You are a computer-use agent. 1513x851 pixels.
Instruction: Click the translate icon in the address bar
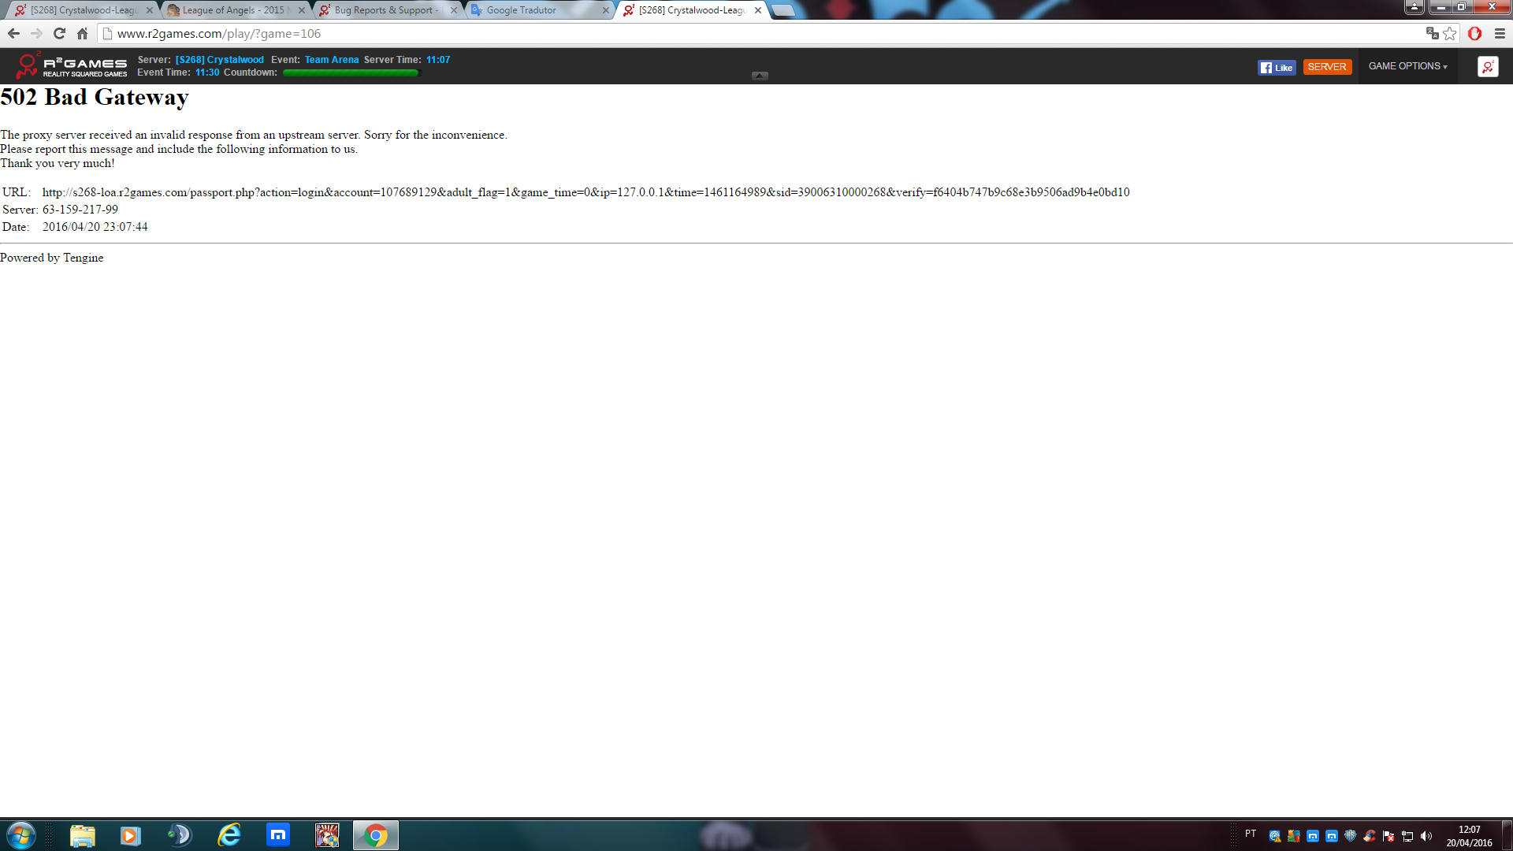click(1432, 33)
